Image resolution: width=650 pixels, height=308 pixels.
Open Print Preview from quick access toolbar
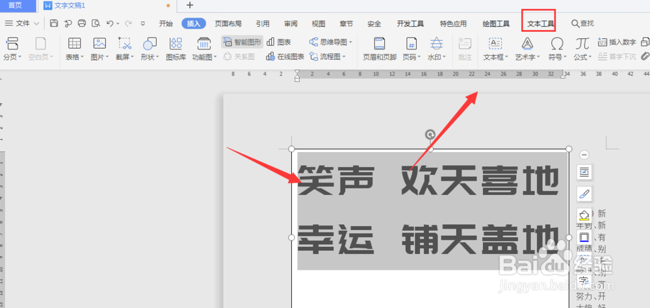(96, 23)
